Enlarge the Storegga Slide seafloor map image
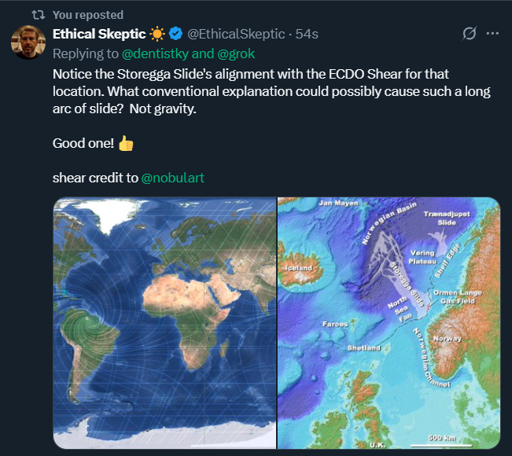The width and height of the screenshot is (512, 456). click(x=389, y=322)
